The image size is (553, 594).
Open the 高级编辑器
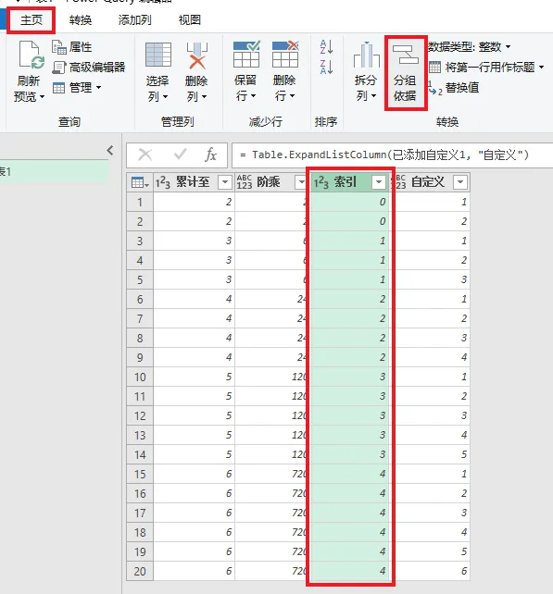coord(89,67)
